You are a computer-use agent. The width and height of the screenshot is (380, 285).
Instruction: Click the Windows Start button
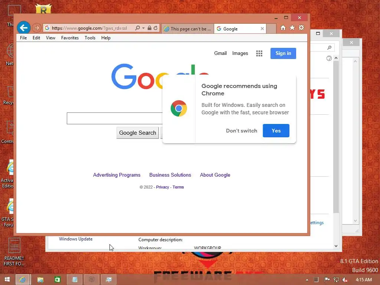[7, 279]
